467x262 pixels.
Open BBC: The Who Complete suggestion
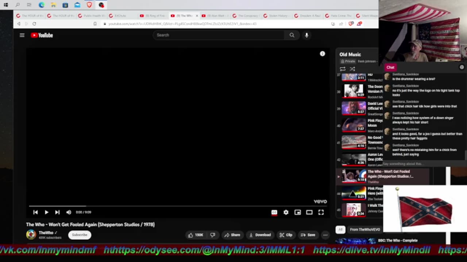click(398, 241)
